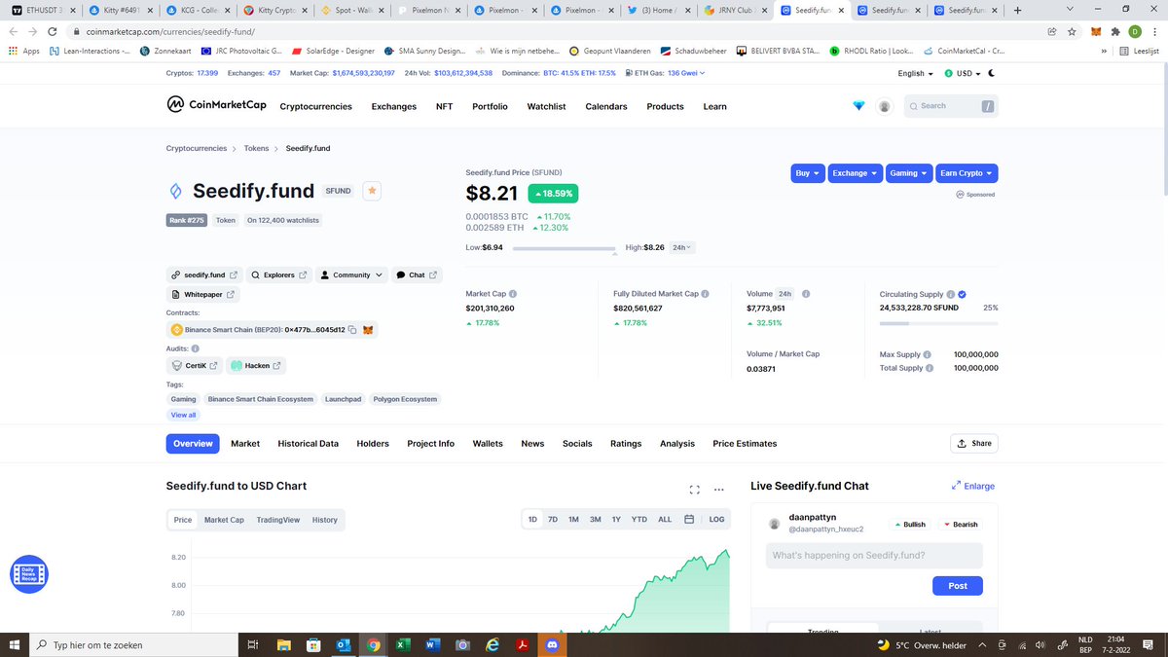Expand Earn Crypto dropdown

pyautogui.click(x=967, y=173)
